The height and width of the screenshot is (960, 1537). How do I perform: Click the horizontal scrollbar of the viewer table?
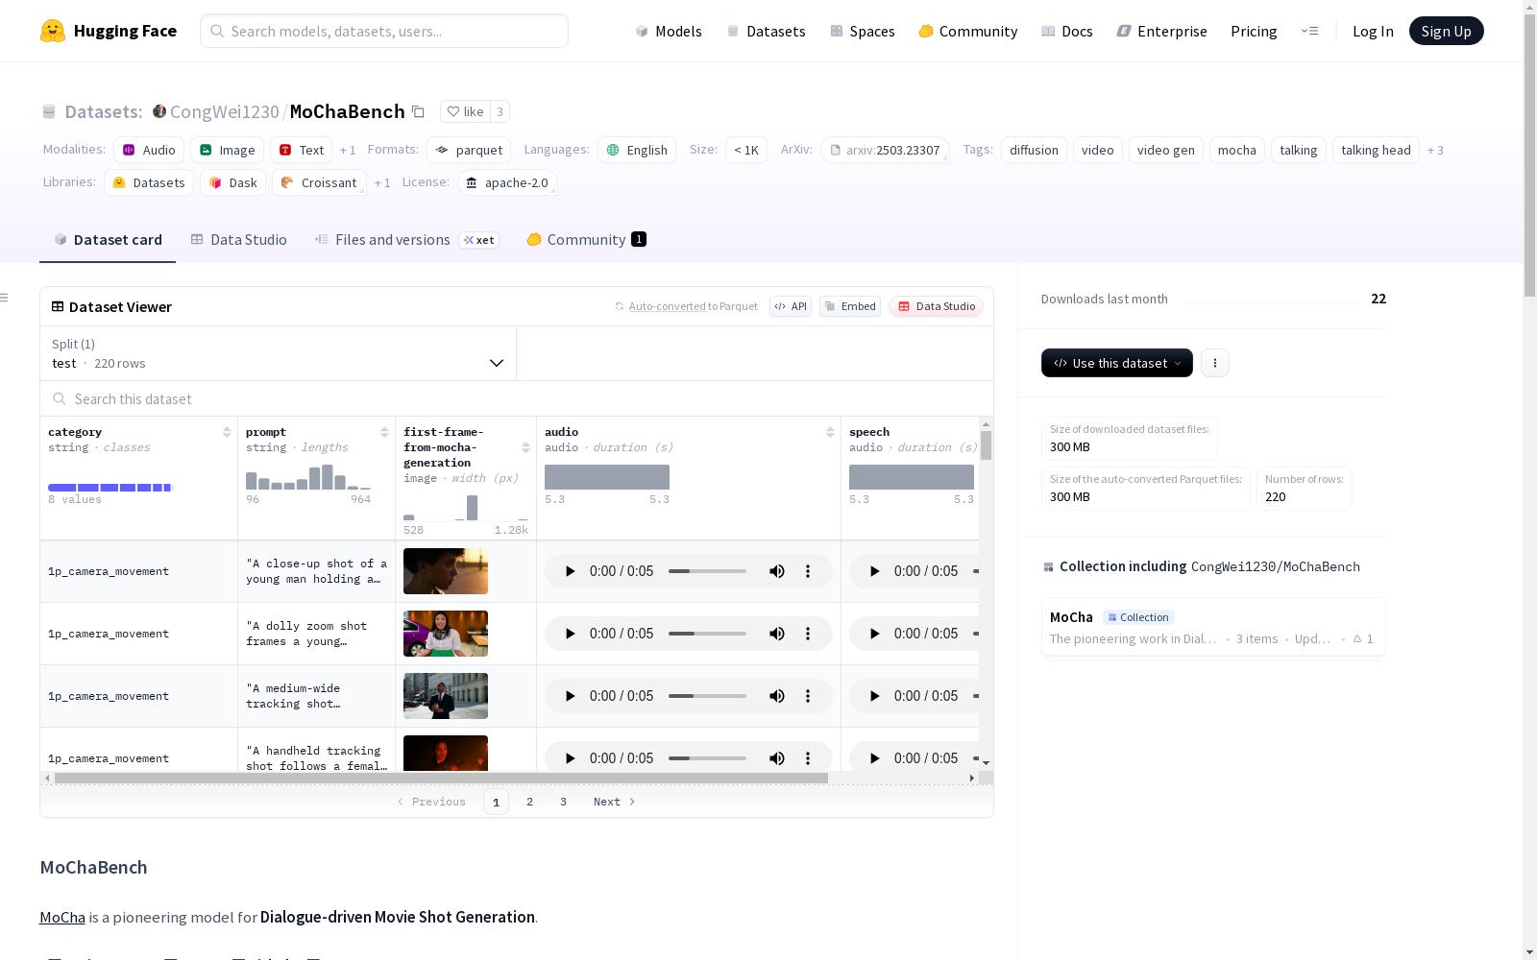(x=441, y=778)
